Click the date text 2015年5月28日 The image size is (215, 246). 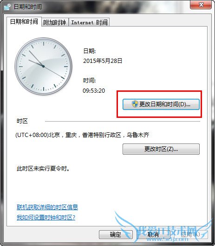[x=103, y=61]
